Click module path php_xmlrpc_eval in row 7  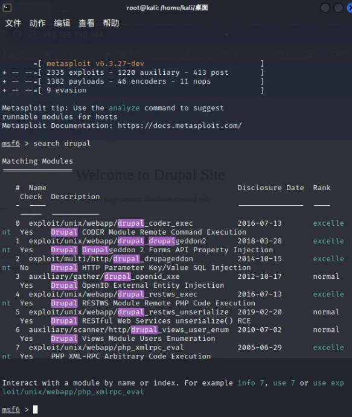coord(106,348)
